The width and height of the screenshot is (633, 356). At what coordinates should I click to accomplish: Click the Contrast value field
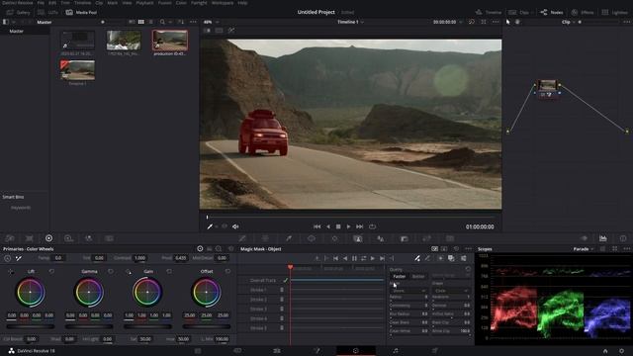point(140,258)
